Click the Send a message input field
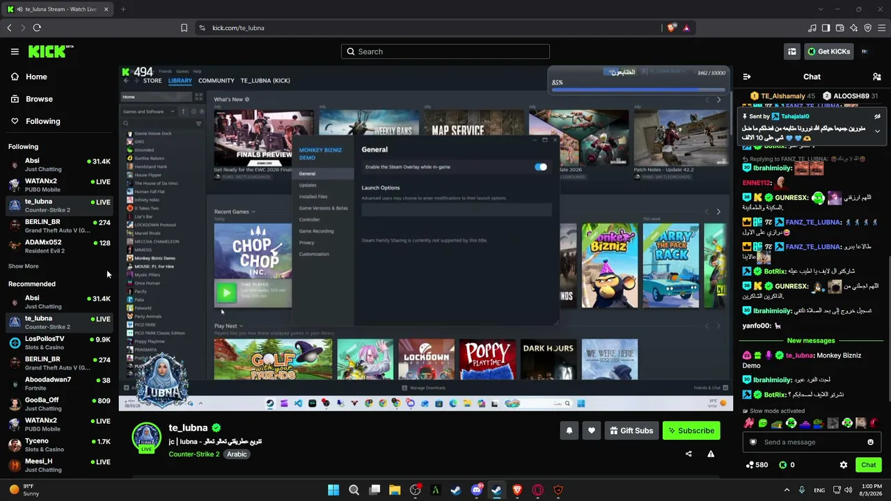 812,442
